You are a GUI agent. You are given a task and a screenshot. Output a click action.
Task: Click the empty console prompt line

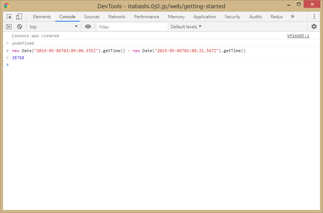point(149,65)
